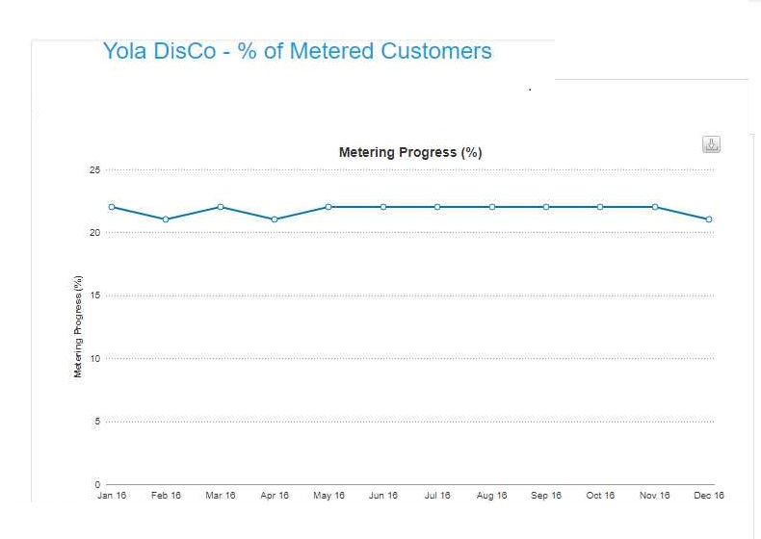Image resolution: width=761 pixels, height=539 pixels.
Task: Click the 10 y-axis tick label
Action: coord(94,359)
